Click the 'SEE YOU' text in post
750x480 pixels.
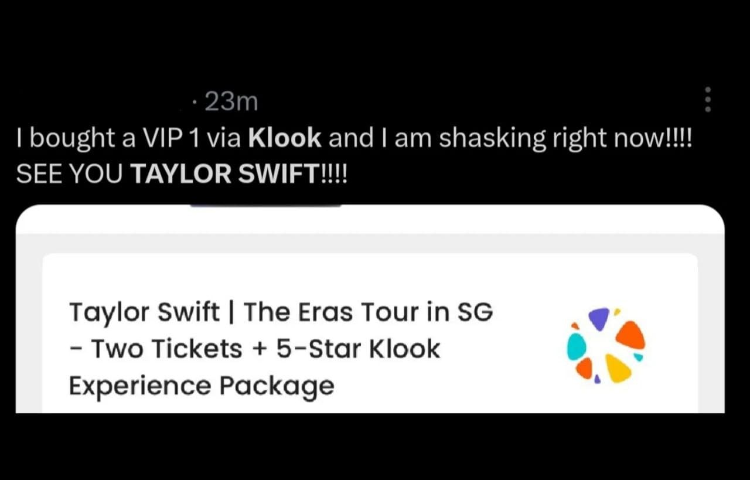click(x=69, y=173)
